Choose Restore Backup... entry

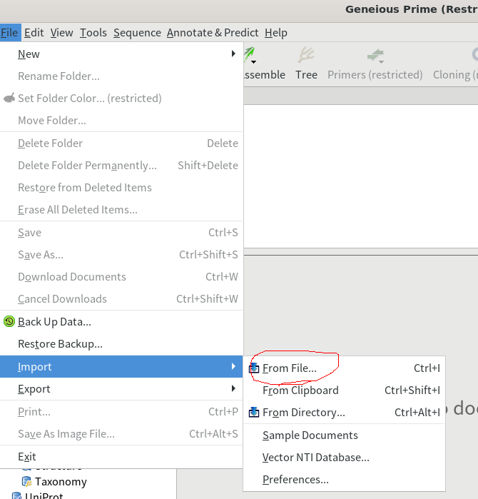click(x=121, y=344)
